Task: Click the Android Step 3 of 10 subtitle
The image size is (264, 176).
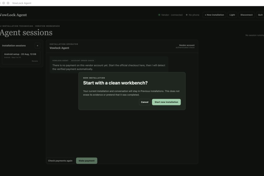Action: [12, 57]
